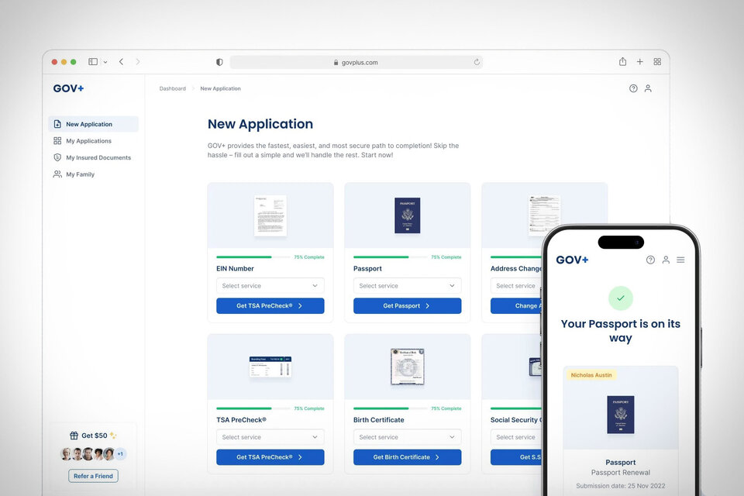The image size is (744, 496).
Task: Click the passport image on the phone card
Action: click(621, 415)
